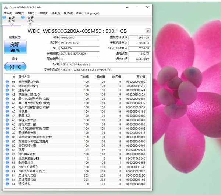Click the host total reads value 12691 GB
Screen dimensions: 221x195
pos(140,38)
